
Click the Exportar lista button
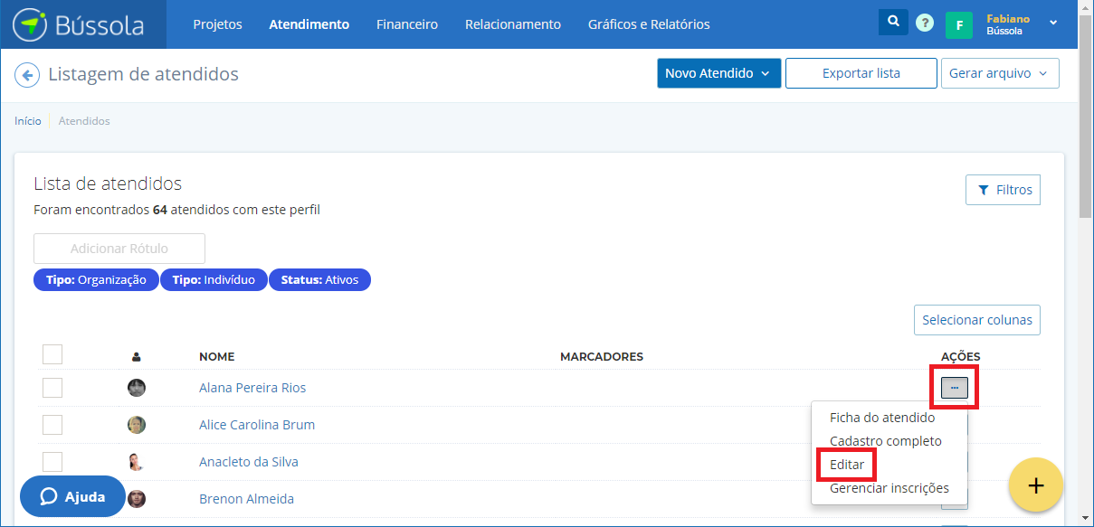[861, 73]
